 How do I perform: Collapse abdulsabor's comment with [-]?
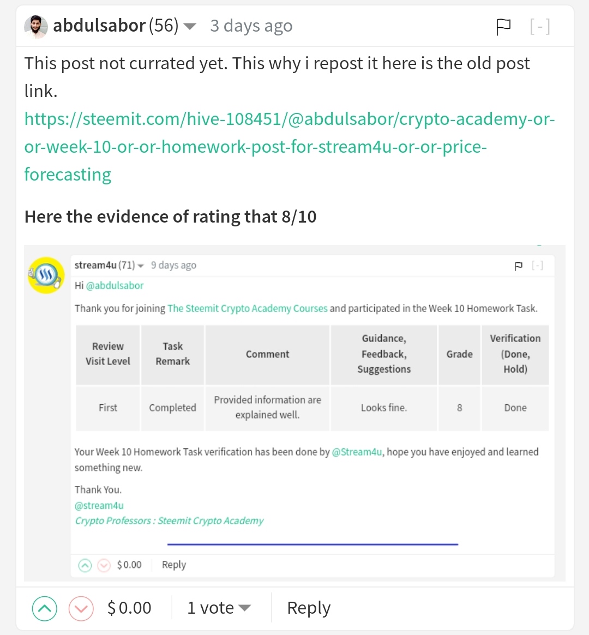540,27
